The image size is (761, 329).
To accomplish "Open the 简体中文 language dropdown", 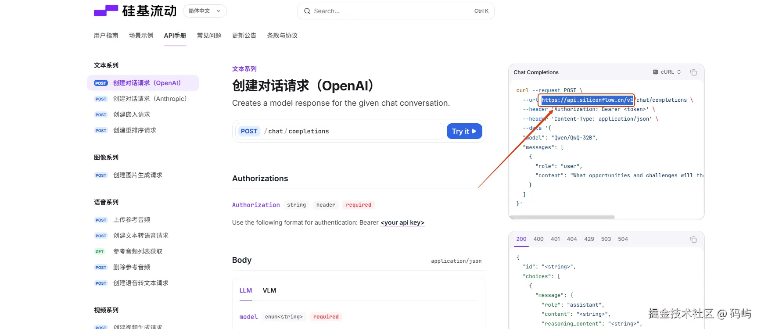I will coord(205,11).
